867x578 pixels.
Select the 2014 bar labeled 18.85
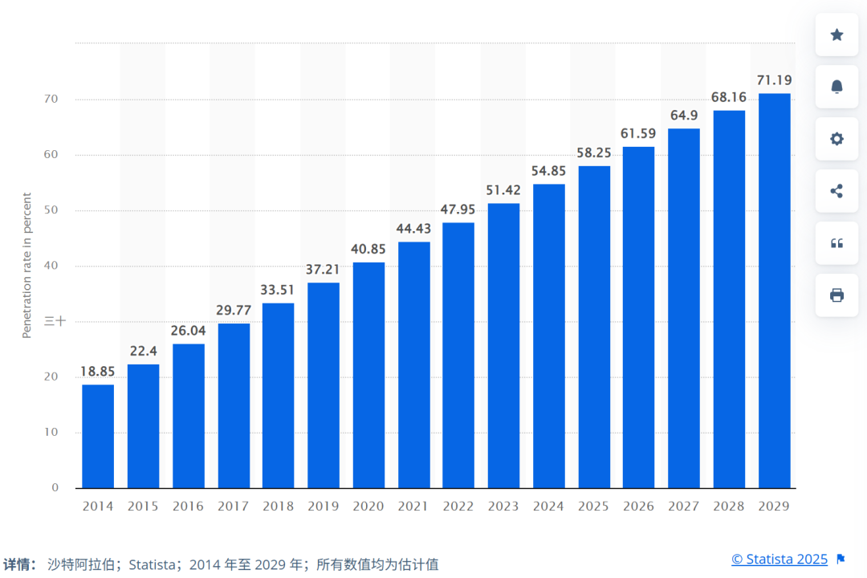point(98,437)
